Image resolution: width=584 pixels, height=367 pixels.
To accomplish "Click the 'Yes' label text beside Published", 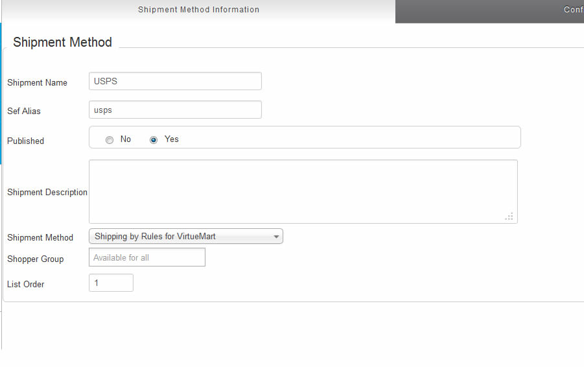I will click(171, 139).
